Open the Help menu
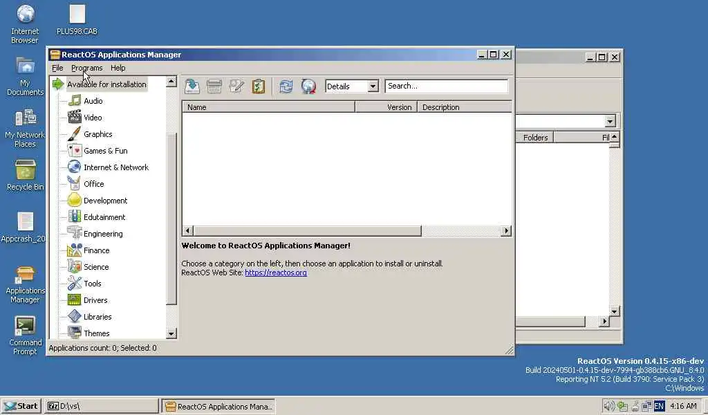This screenshot has height=415, width=708. [x=118, y=68]
